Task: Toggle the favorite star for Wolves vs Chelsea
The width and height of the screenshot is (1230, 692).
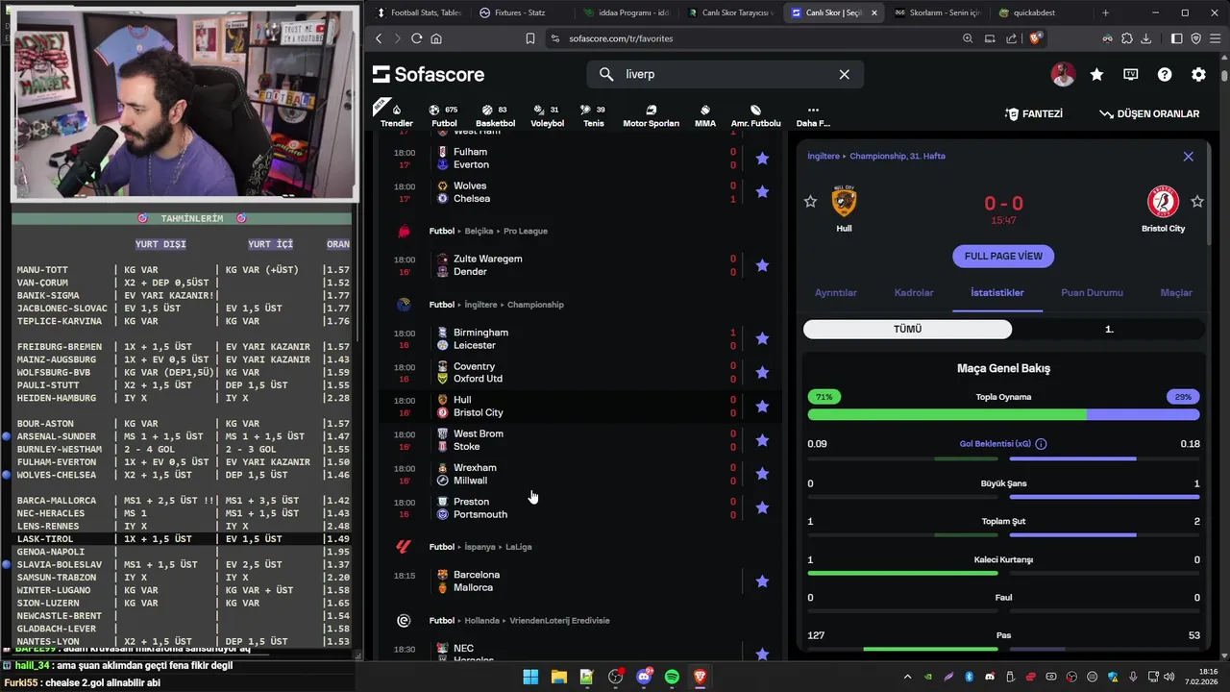Action: pyautogui.click(x=762, y=192)
